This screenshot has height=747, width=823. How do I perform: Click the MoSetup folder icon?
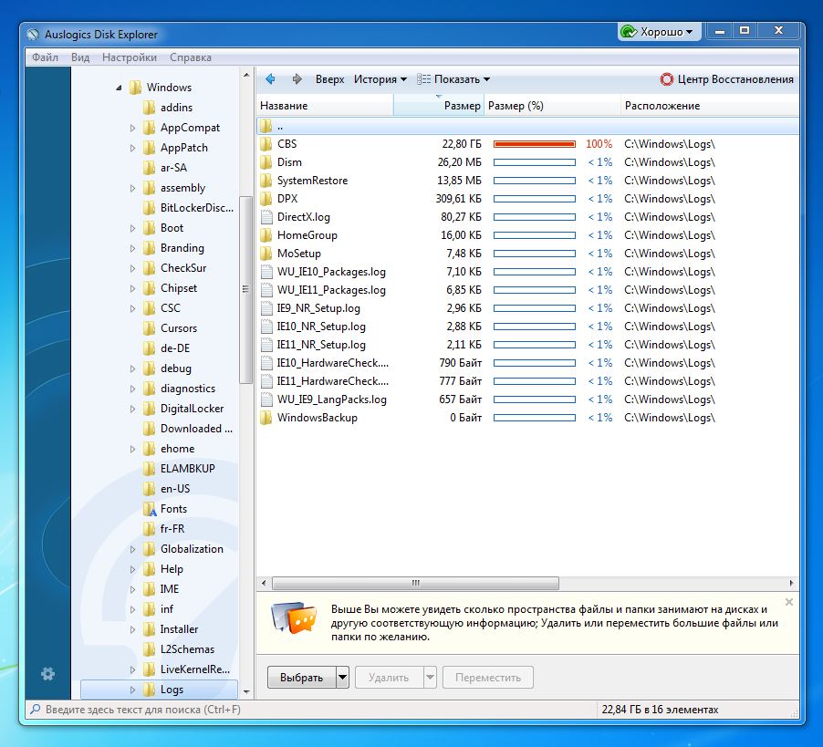(266, 254)
